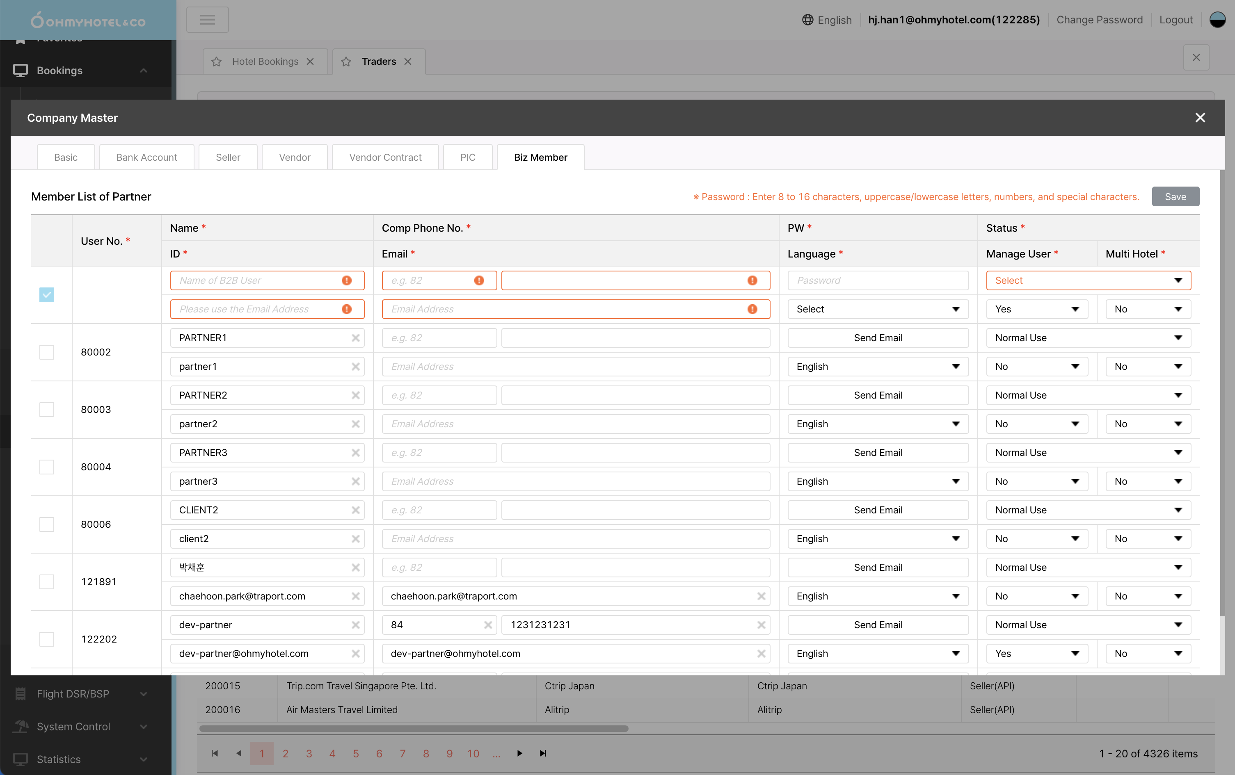This screenshot has height=775, width=1235.
Task: Click the horizontal scrollbar under traders grid
Action: [x=414, y=728]
